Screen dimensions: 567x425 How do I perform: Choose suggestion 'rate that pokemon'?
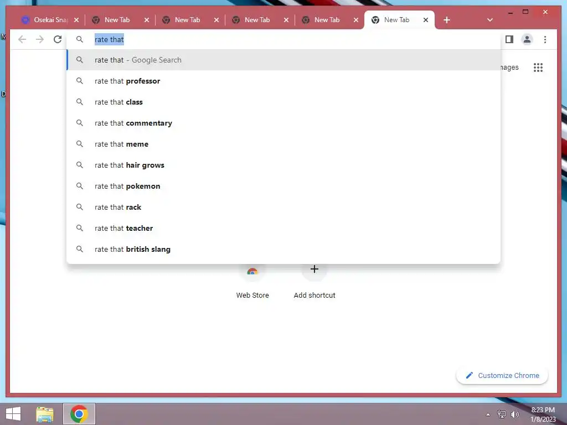[x=283, y=186]
